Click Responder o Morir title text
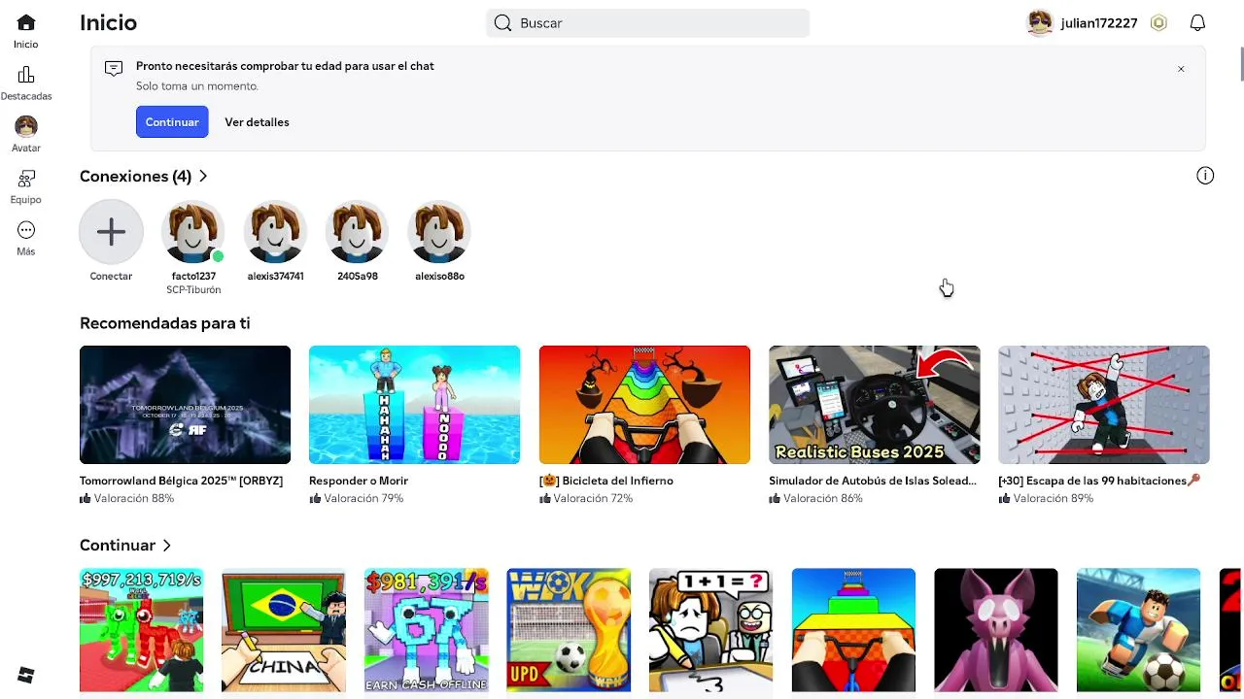Image resolution: width=1244 pixels, height=699 pixels. coord(359,481)
